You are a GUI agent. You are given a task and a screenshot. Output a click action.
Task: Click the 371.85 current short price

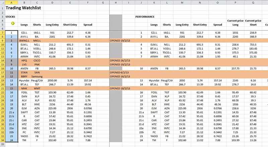253,52
